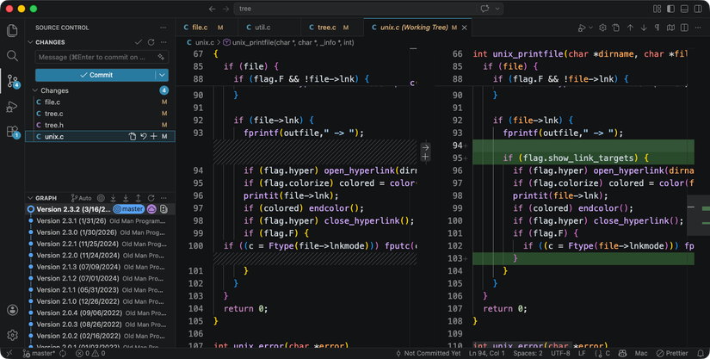
Task: Open file icon in diff editor toolbar
Action: pyautogui.click(x=616, y=28)
